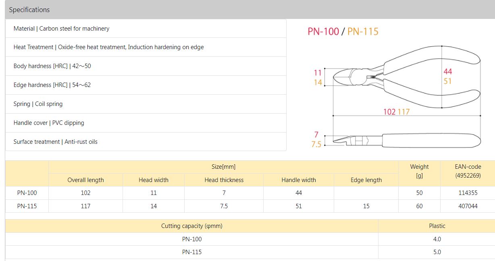
Task: Click the Overall length column header
Action: (x=85, y=180)
